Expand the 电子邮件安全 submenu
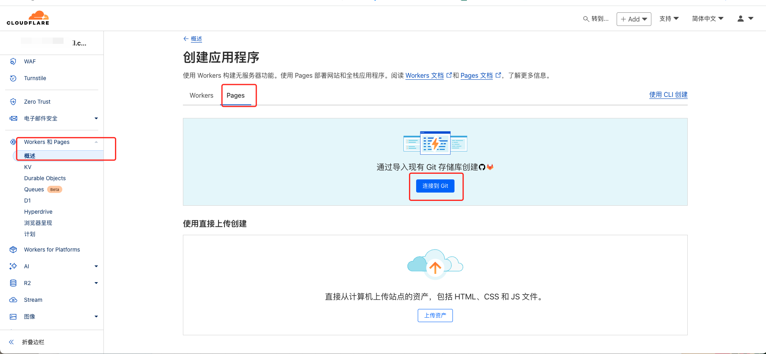The width and height of the screenshot is (766, 354). (x=96, y=118)
